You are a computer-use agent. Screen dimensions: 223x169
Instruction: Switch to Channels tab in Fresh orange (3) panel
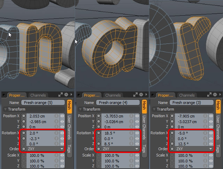(x=187, y=95)
